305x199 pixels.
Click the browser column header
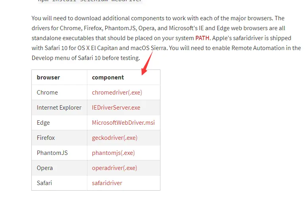[59, 77]
